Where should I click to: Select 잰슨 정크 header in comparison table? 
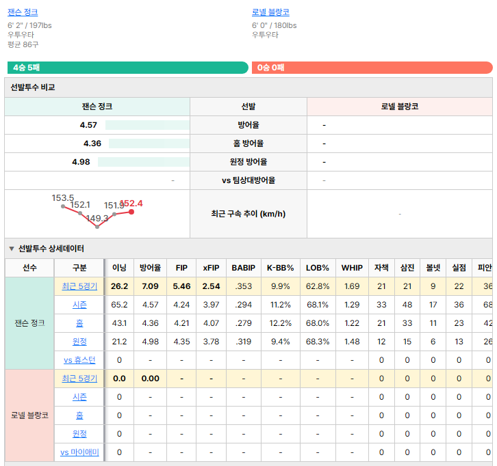tap(97, 107)
